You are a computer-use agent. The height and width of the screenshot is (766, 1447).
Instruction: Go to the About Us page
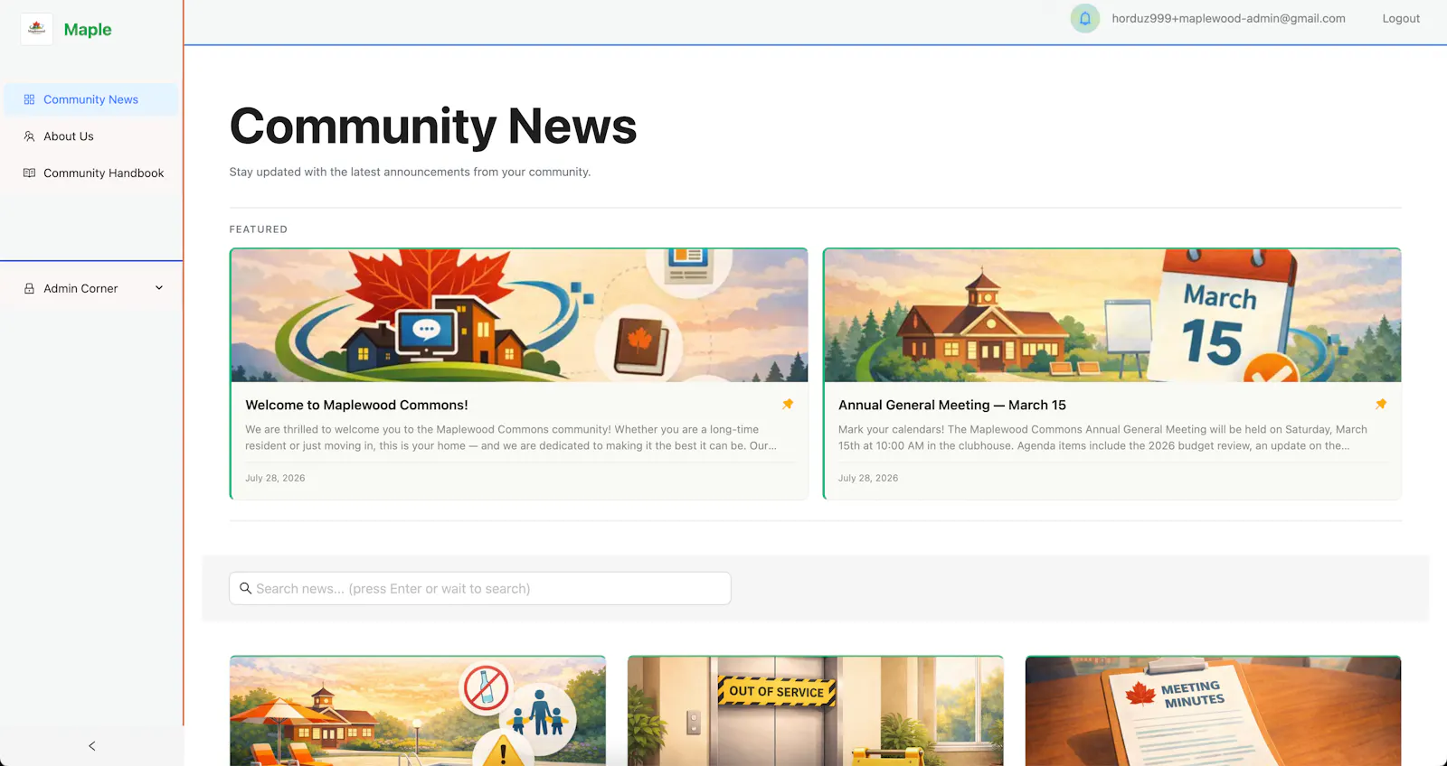[91, 136]
